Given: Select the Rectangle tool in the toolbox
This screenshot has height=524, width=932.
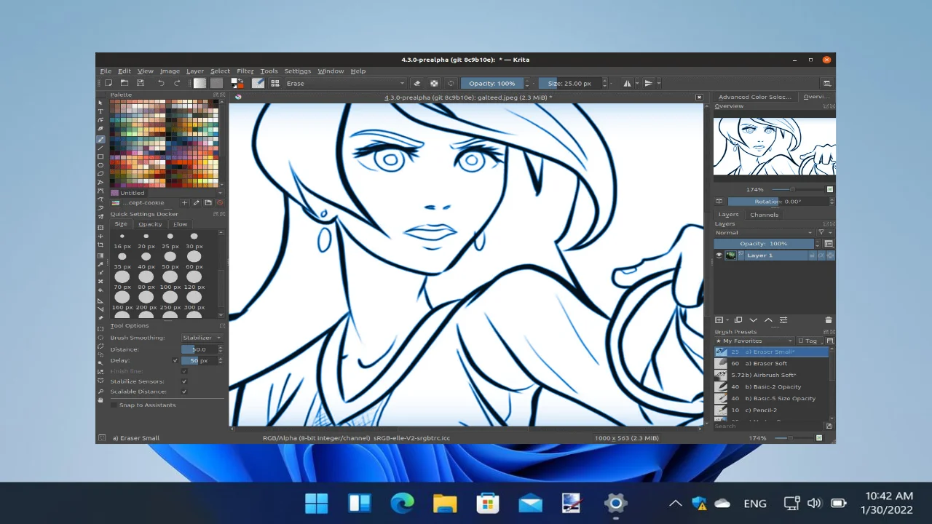Looking at the screenshot, I should (100, 156).
